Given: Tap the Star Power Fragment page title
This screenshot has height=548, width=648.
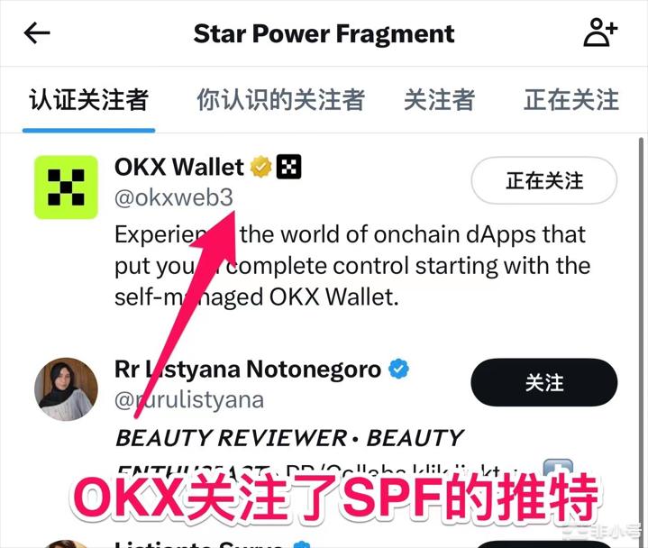Looking at the screenshot, I should point(324,33).
